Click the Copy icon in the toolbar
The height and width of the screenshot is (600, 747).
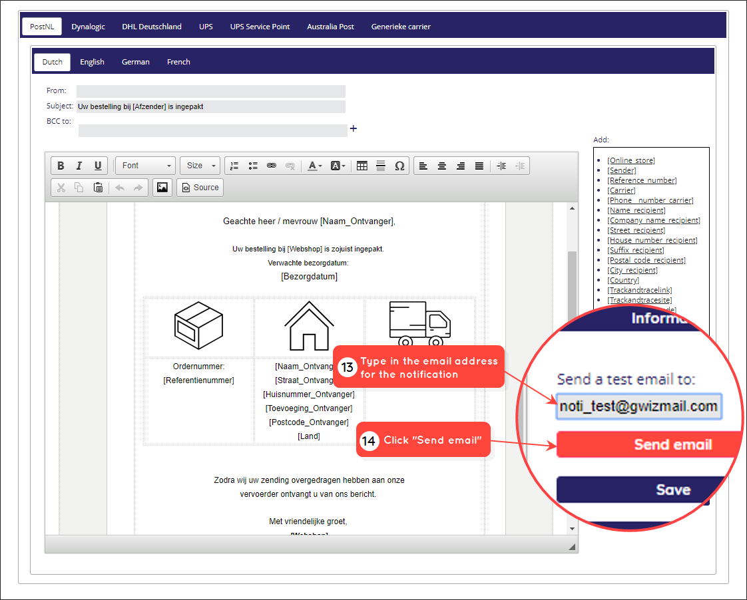79,188
